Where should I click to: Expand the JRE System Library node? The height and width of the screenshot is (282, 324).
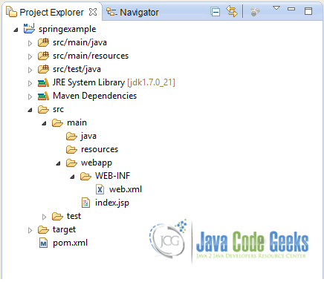(30, 83)
